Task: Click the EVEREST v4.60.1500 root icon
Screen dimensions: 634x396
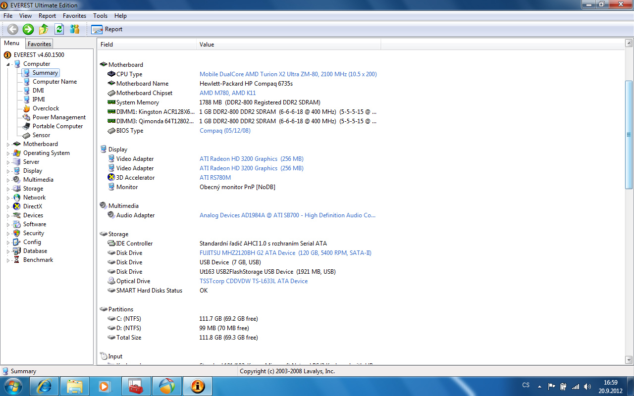Action: [x=7, y=55]
